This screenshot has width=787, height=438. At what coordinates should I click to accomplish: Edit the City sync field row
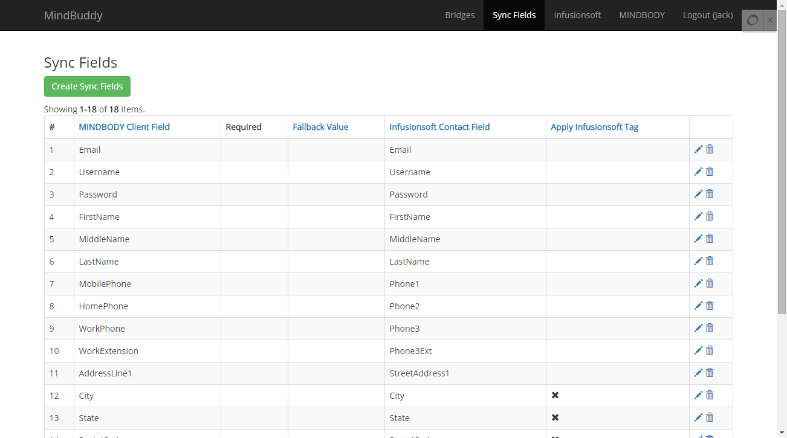point(698,395)
